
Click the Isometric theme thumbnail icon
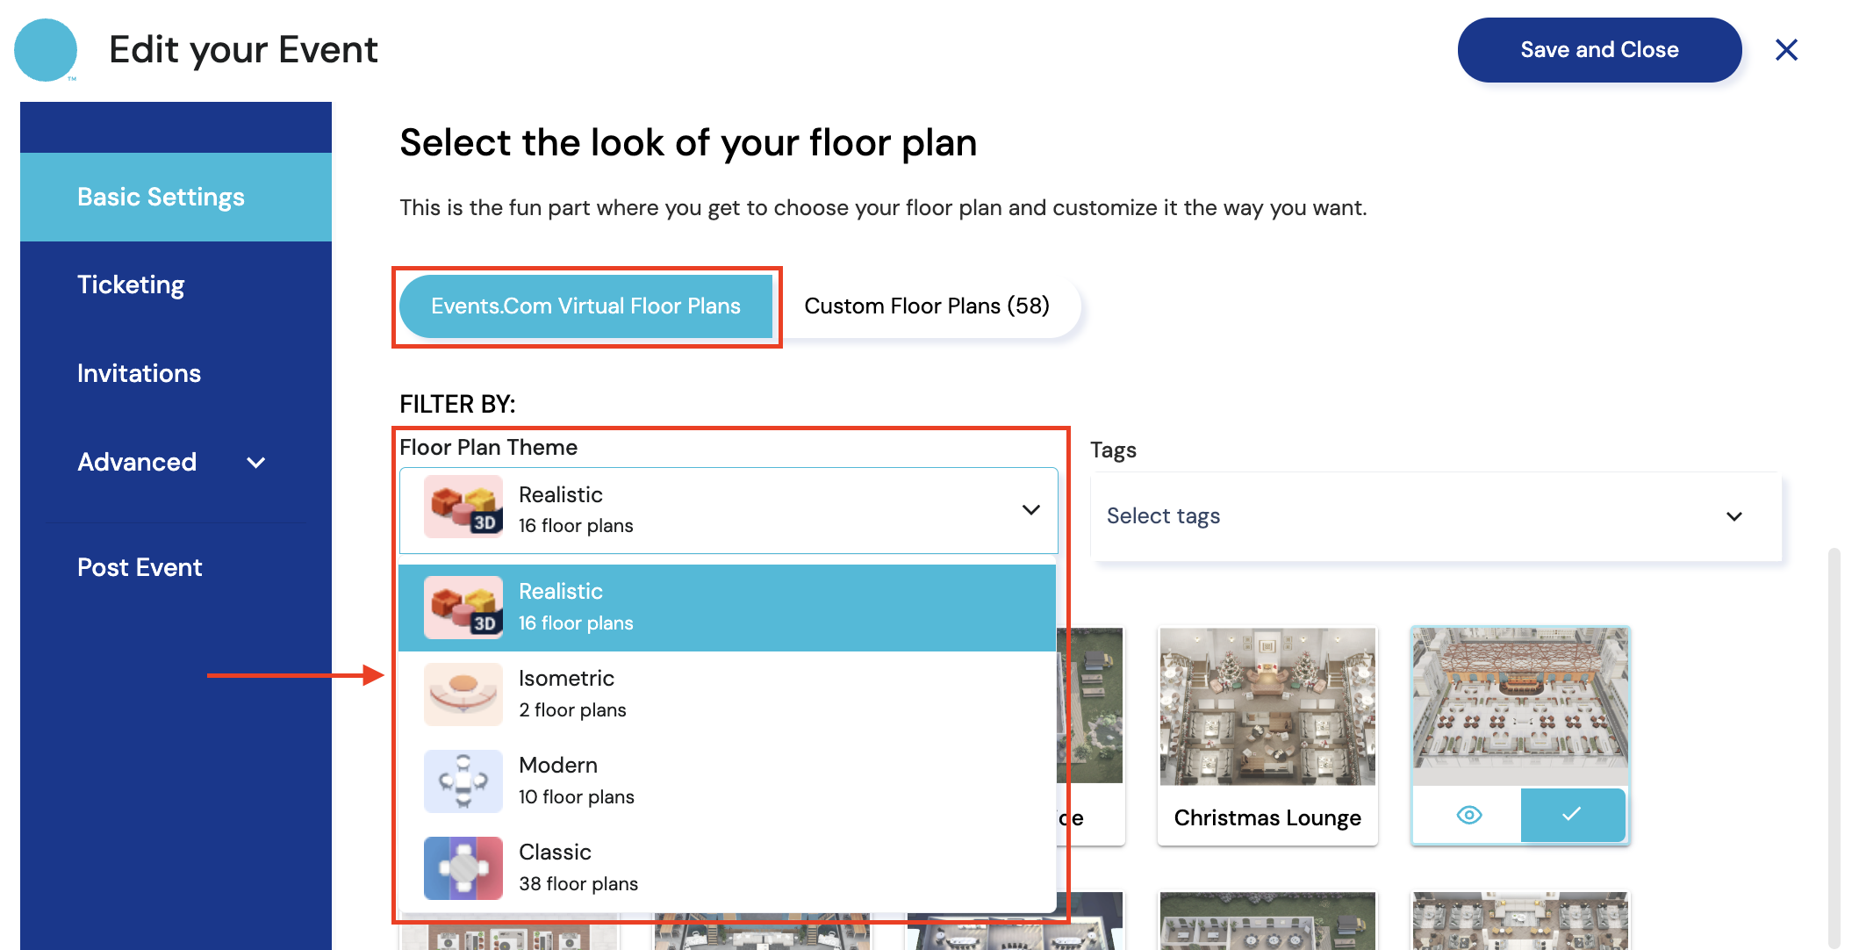pyautogui.click(x=463, y=694)
